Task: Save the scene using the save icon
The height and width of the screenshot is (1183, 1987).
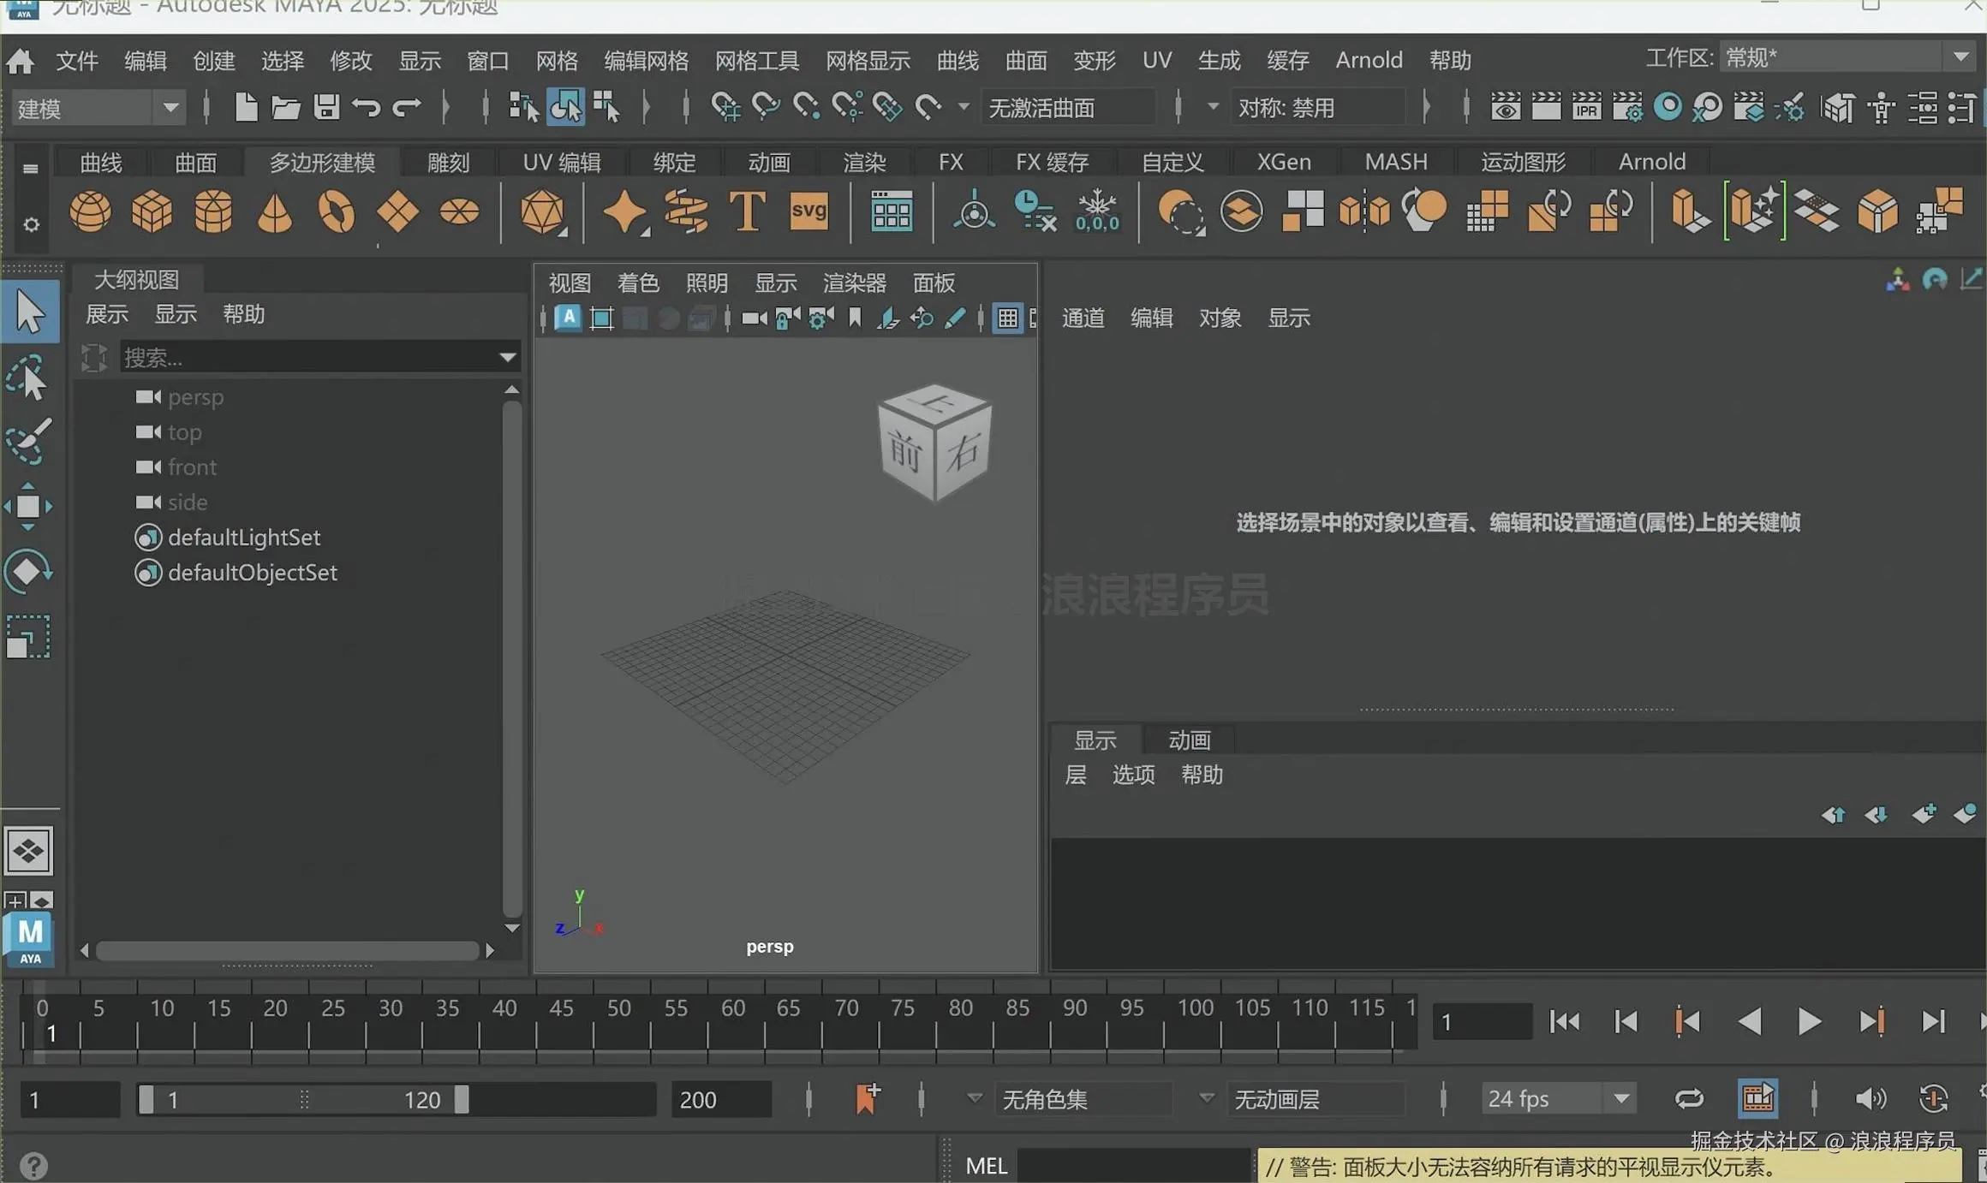Action: pos(325,106)
